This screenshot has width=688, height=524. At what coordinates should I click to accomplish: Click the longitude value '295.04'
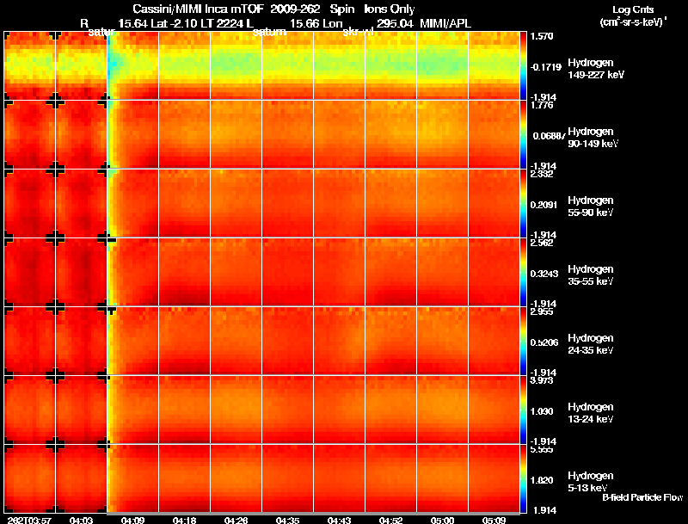395,24
